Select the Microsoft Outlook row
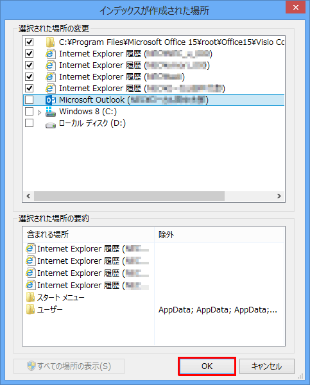310x385 pixels. [154, 100]
